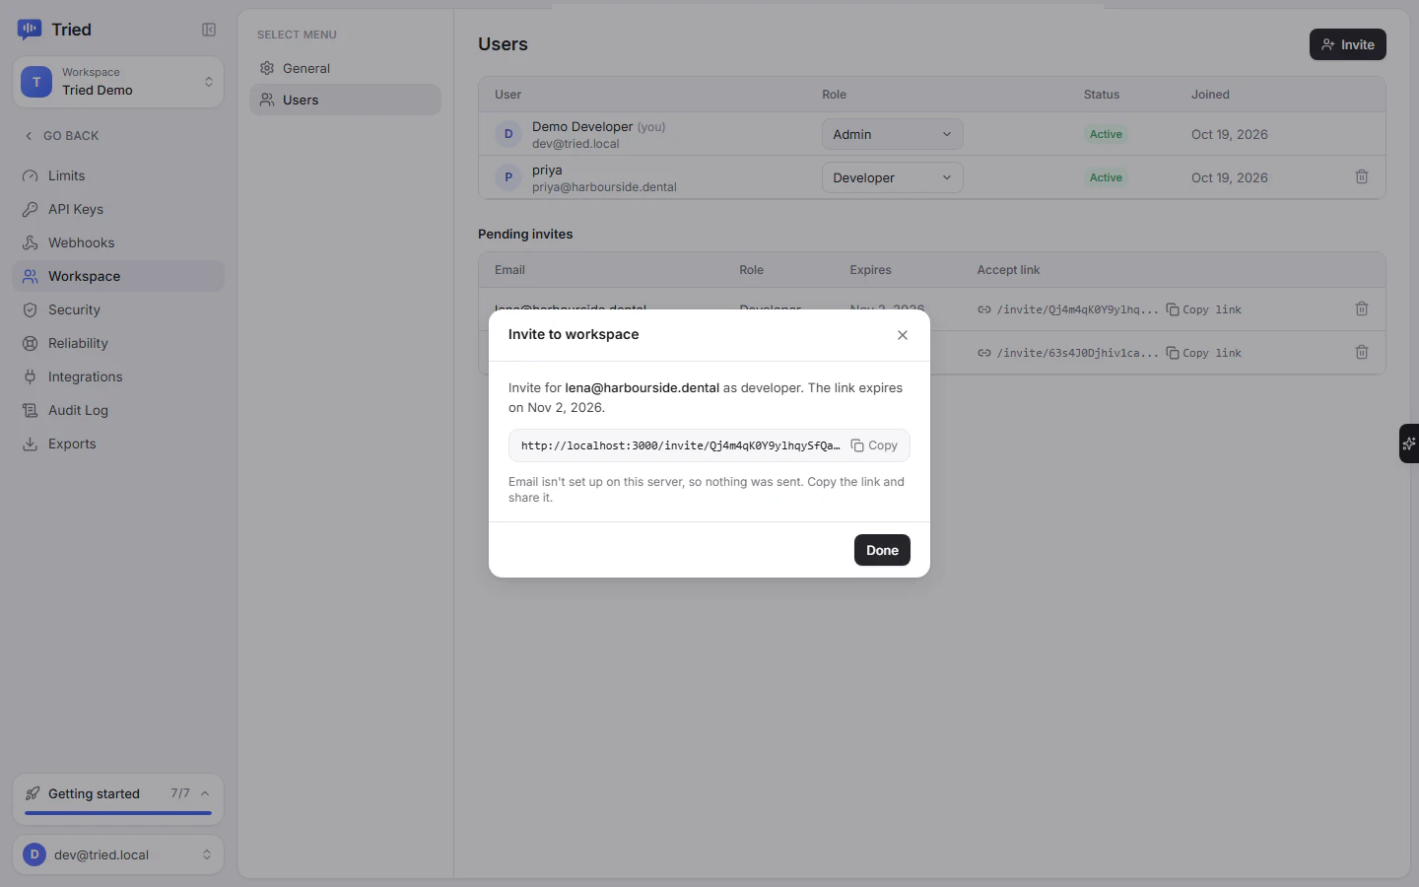Screen dimensions: 1419x887
Task: Go to Security settings
Action: click(x=118, y=309)
